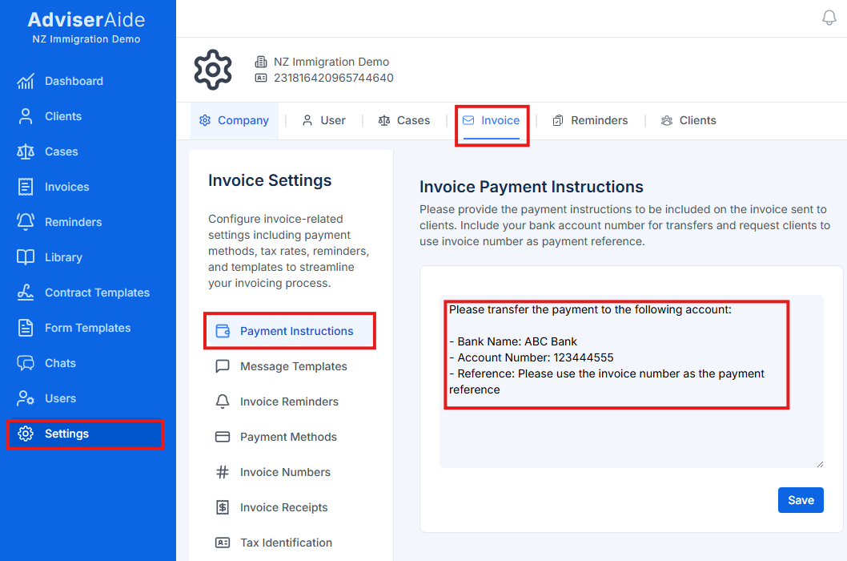847x561 pixels.
Task: Open Form Templates from sidebar
Action: click(x=84, y=328)
